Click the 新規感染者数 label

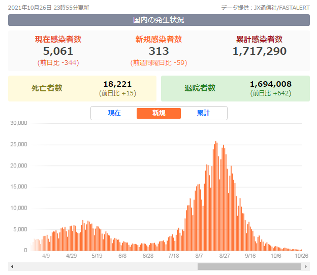(158, 39)
